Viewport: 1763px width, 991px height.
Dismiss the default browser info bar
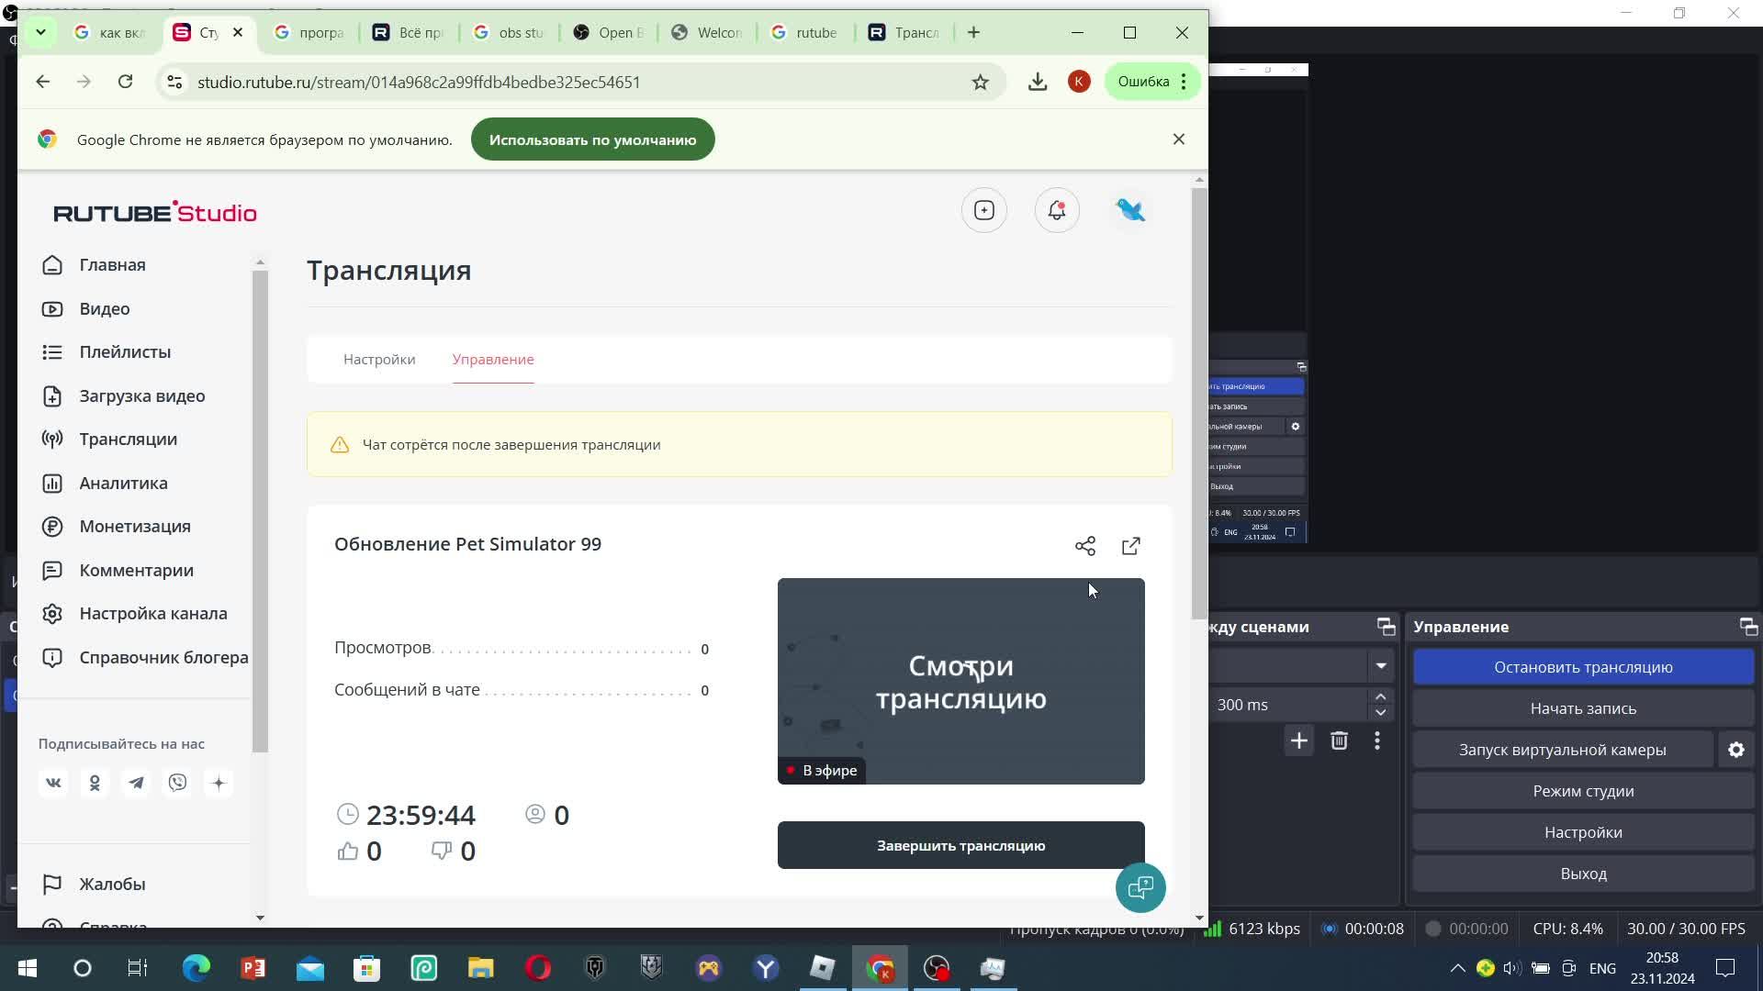point(1179,139)
